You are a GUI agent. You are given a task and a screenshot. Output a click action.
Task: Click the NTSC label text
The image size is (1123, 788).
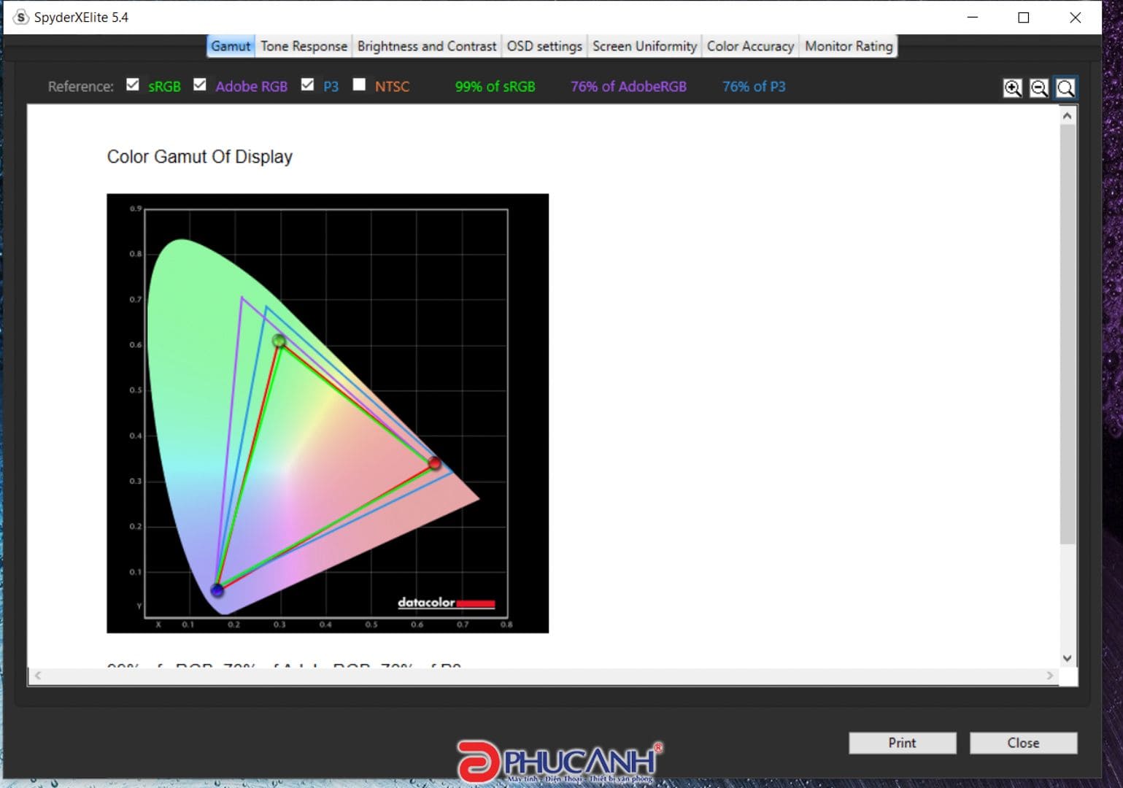tap(392, 86)
